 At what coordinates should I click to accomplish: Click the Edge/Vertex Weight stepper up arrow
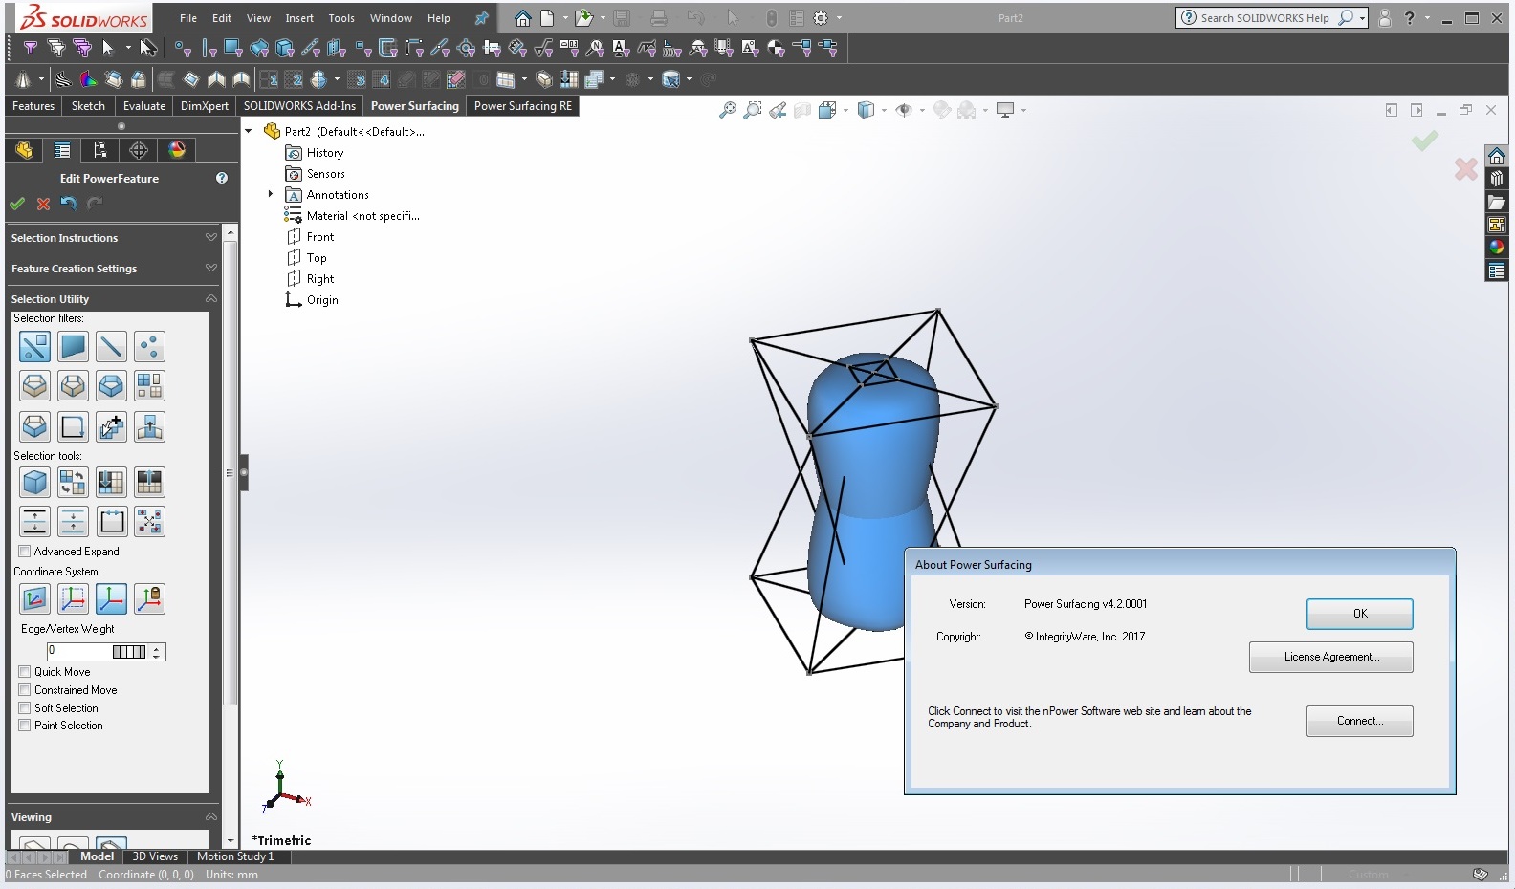(157, 648)
